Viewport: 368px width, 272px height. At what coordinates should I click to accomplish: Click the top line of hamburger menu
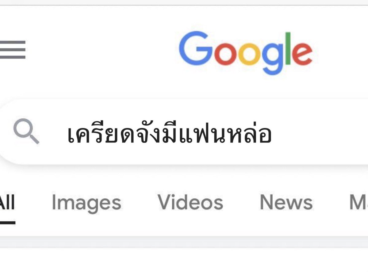point(13,42)
